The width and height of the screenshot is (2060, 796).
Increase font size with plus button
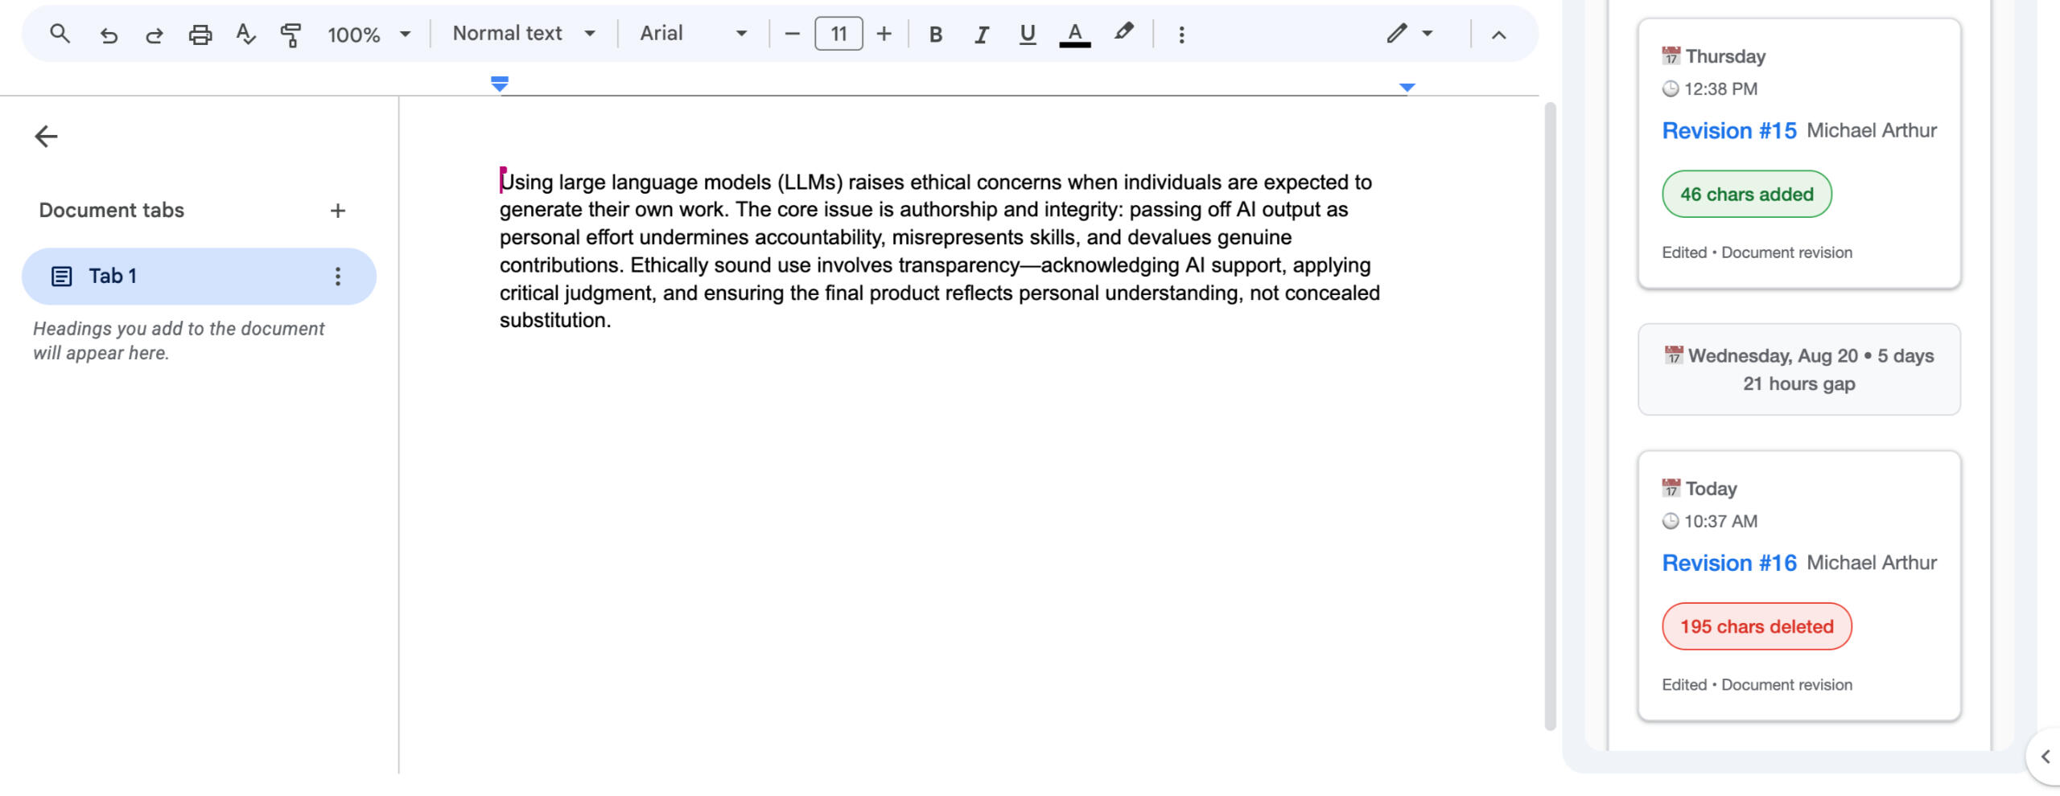coord(884,34)
